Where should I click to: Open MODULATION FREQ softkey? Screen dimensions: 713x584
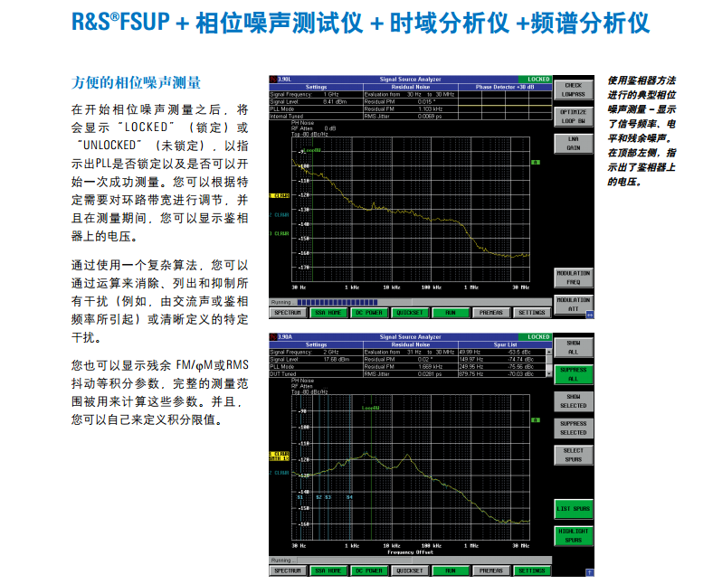click(x=574, y=278)
